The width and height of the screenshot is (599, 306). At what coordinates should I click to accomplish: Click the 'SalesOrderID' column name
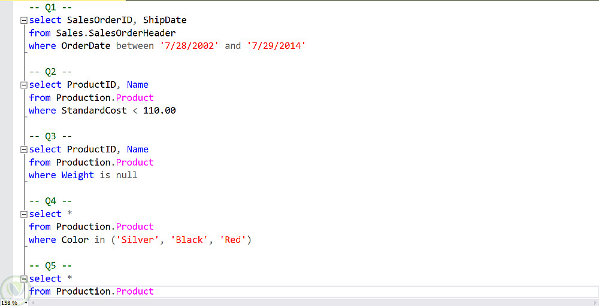pos(99,20)
